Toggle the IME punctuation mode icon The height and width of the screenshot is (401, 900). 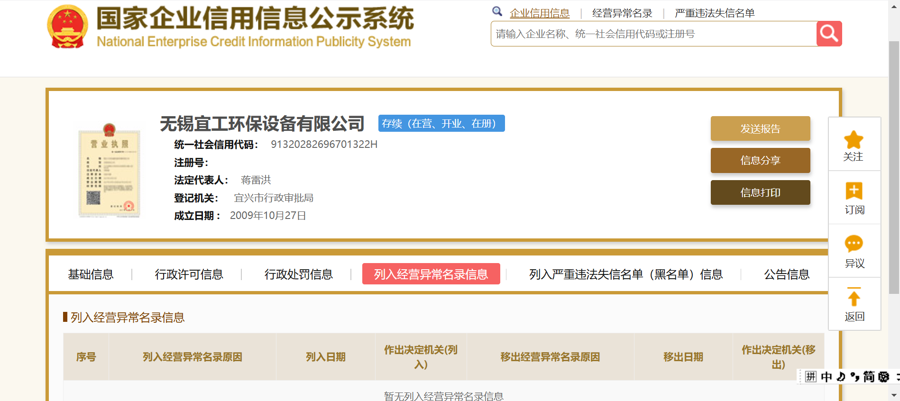pos(855,377)
